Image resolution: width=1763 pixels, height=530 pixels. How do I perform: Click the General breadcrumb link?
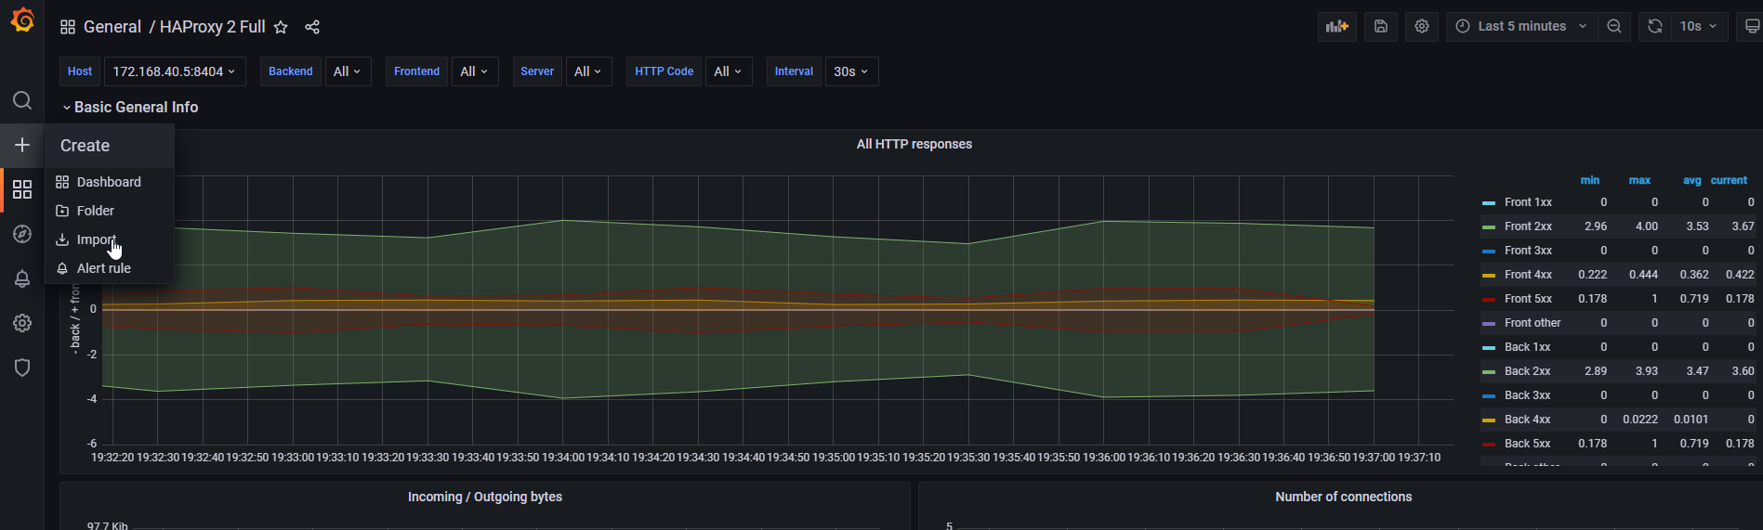(112, 27)
